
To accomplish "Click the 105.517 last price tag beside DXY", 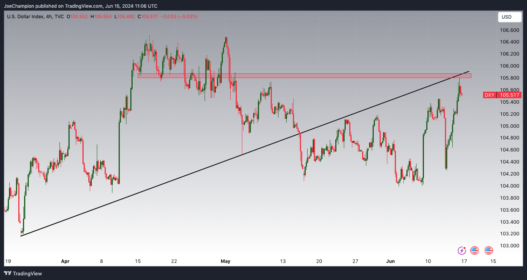I will point(509,95).
